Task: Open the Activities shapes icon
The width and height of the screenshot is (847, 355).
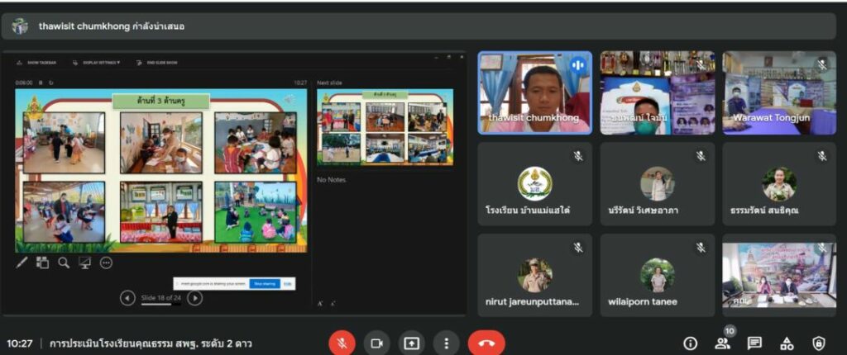Action: pyautogui.click(x=787, y=343)
